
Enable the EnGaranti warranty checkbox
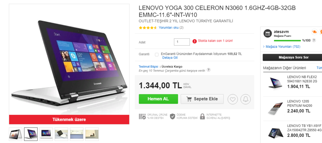pyautogui.click(x=157, y=55)
